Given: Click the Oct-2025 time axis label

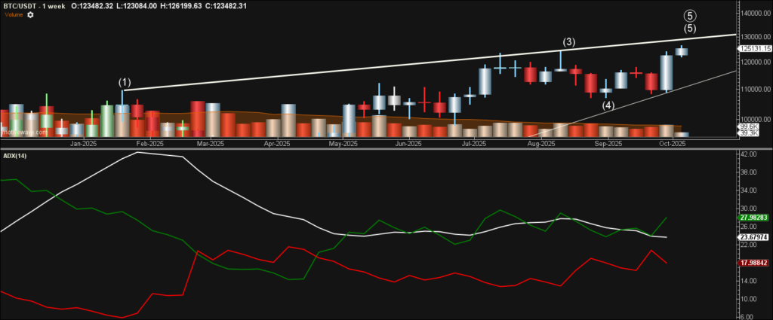Looking at the screenshot, I should [673, 144].
